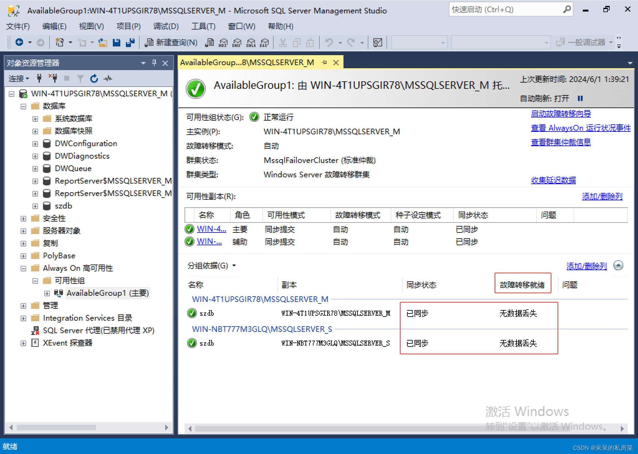
Task: Click the refresh icon in object explorer
Action: coord(94,77)
